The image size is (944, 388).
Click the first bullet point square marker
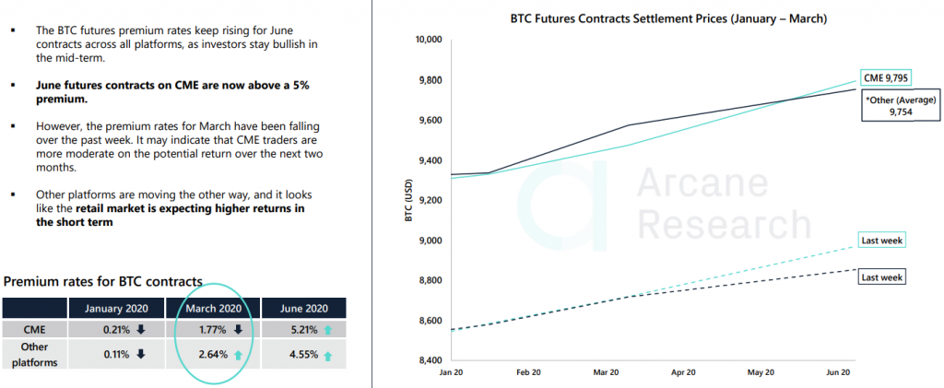[x=13, y=31]
